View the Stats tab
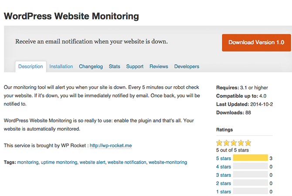The image size is (292, 196). 115,67
